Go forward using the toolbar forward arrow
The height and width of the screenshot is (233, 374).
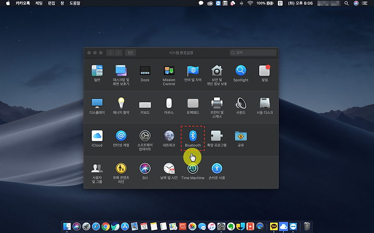(x=118, y=52)
